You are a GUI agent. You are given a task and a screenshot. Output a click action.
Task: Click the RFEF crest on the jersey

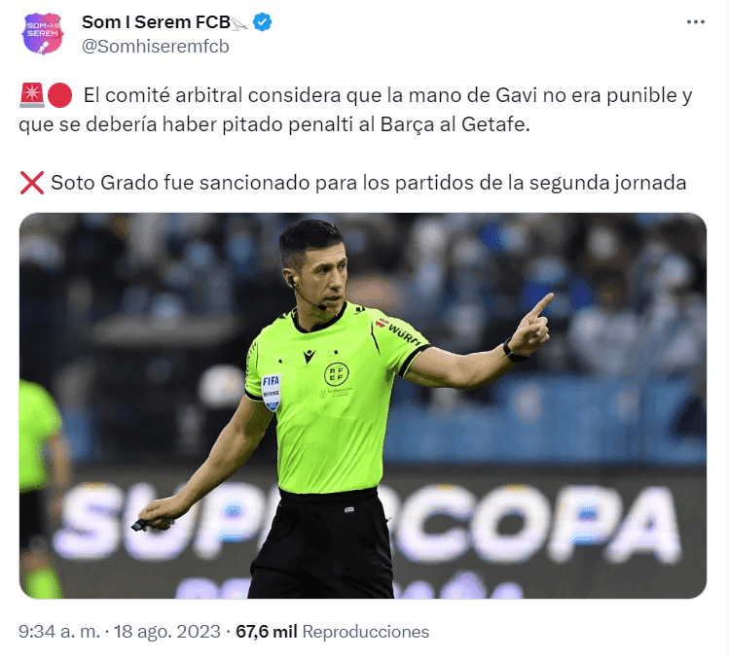(336, 374)
